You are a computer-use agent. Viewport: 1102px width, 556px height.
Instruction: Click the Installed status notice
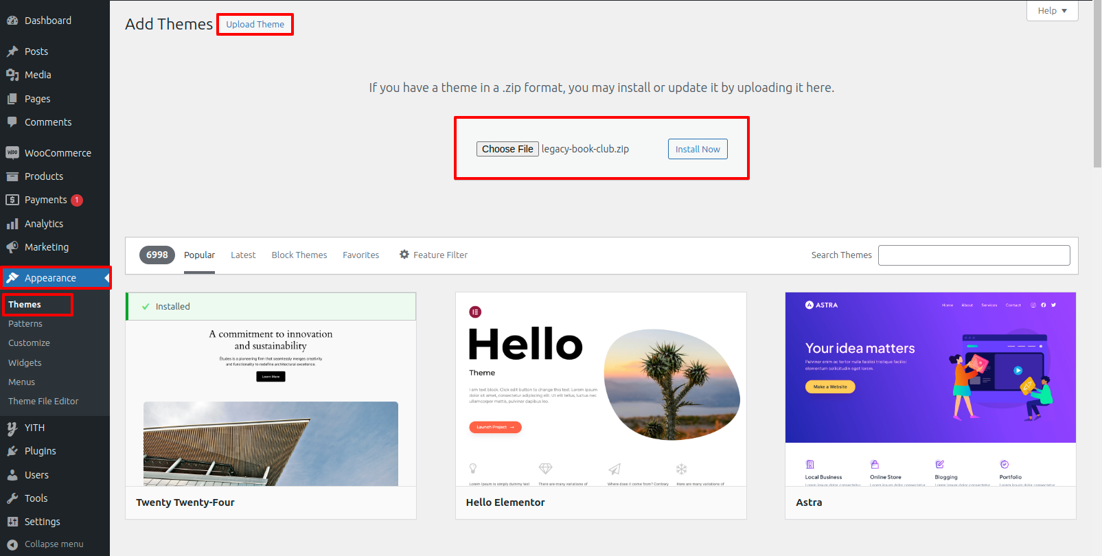tap(271, 307)
